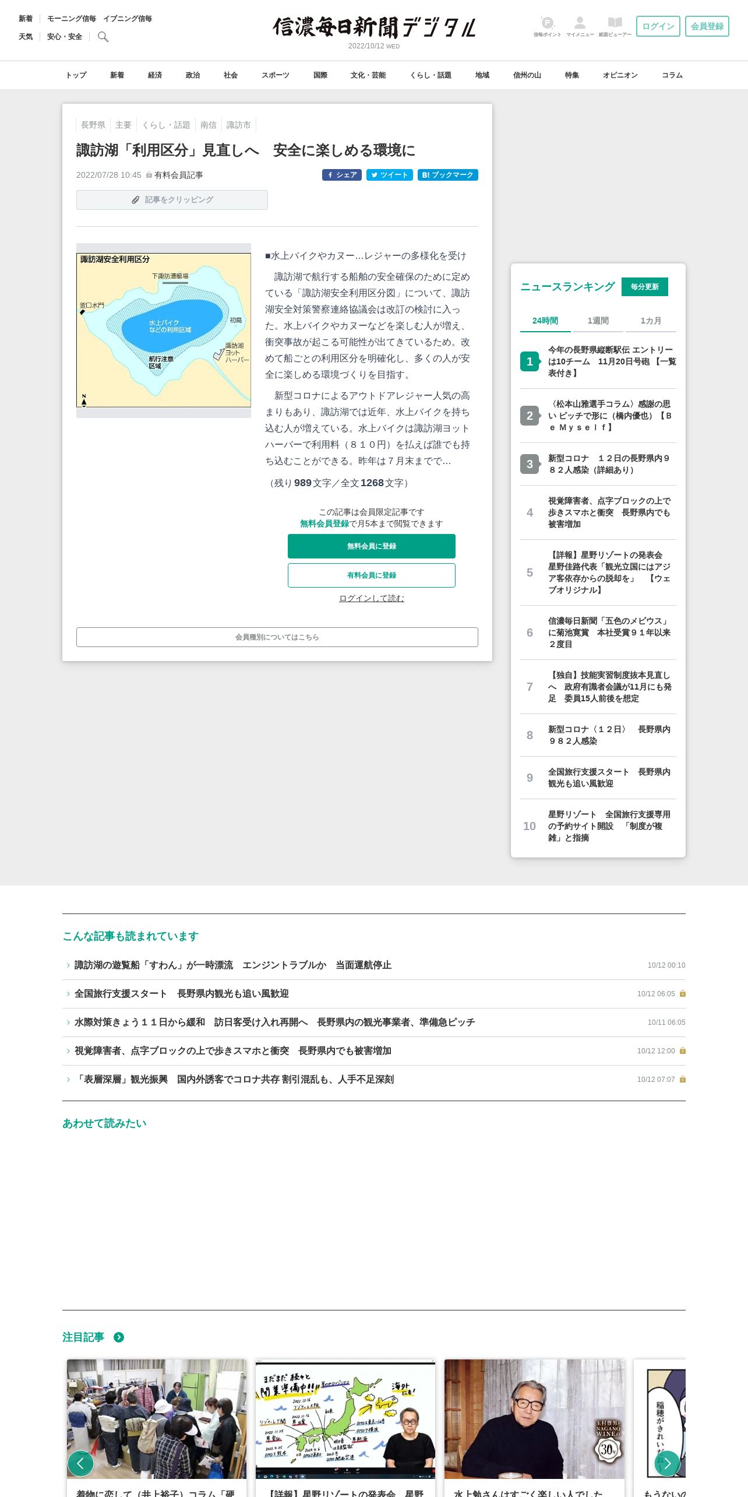Select 文化・芸能 in the navigation bar

coord(368,75)
